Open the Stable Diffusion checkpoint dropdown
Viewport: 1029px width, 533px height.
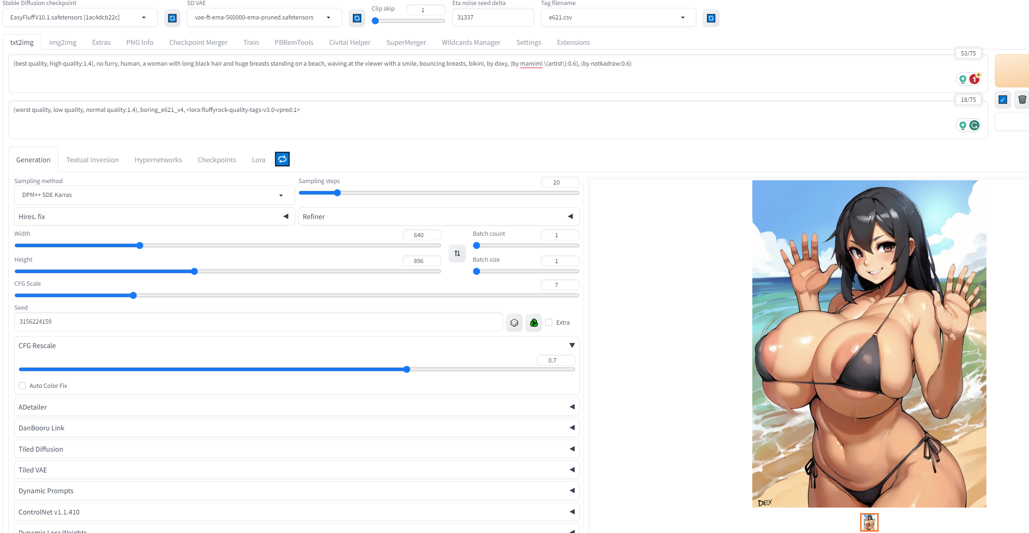[x=80, y=18]
